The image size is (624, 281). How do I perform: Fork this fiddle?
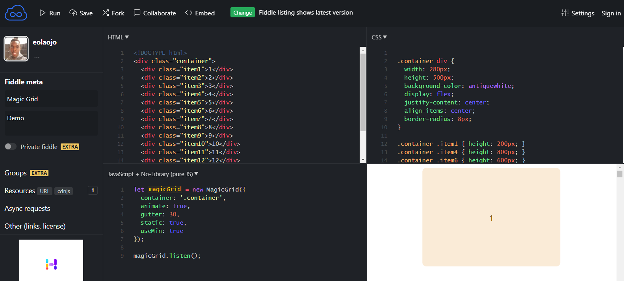coord(113,13)
